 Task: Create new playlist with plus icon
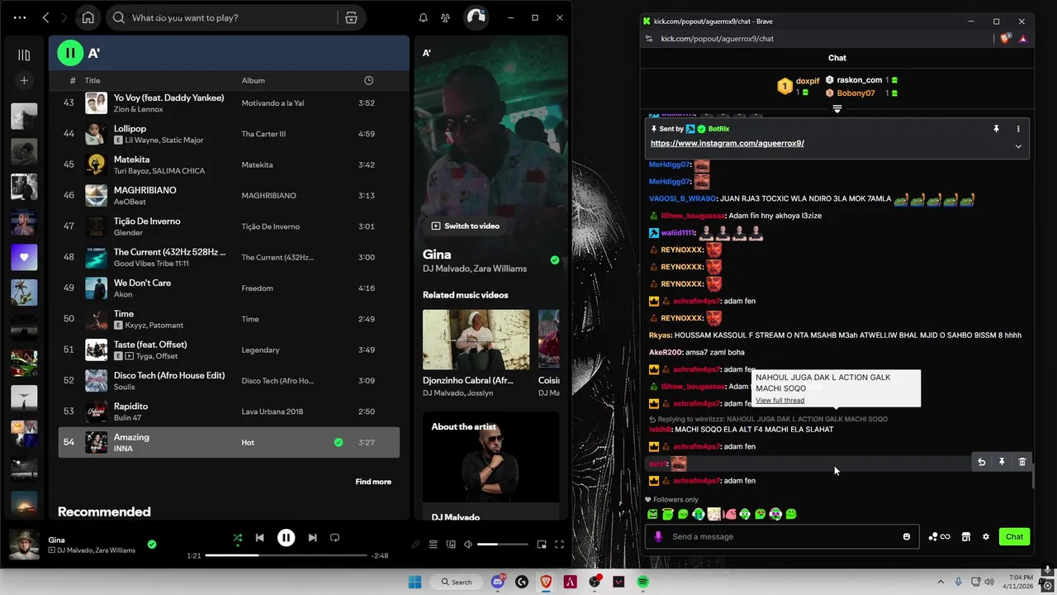[24, 80]
